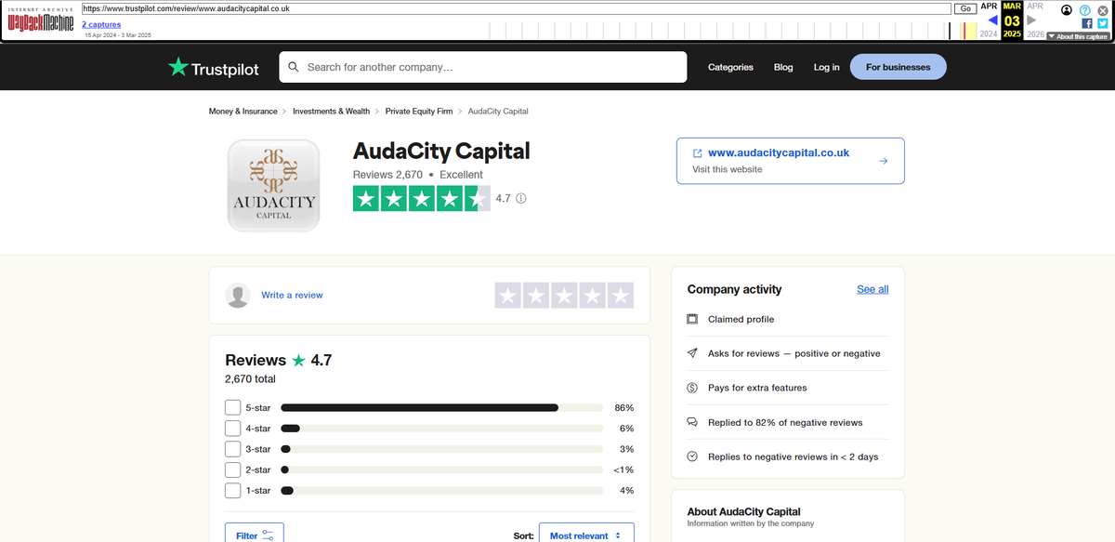Click the Wayback URL address field

(516, 8)
